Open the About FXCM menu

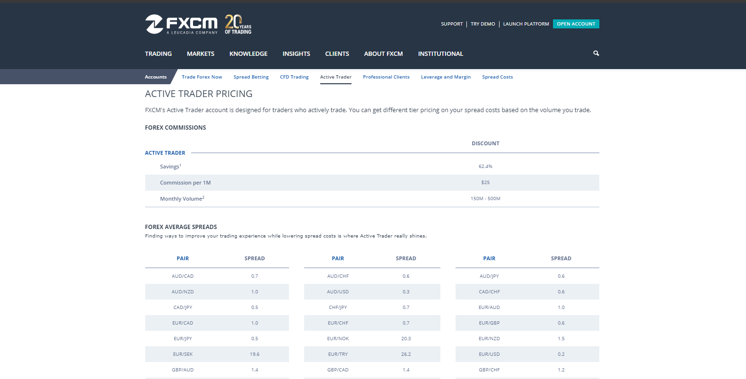coord(384,54)
